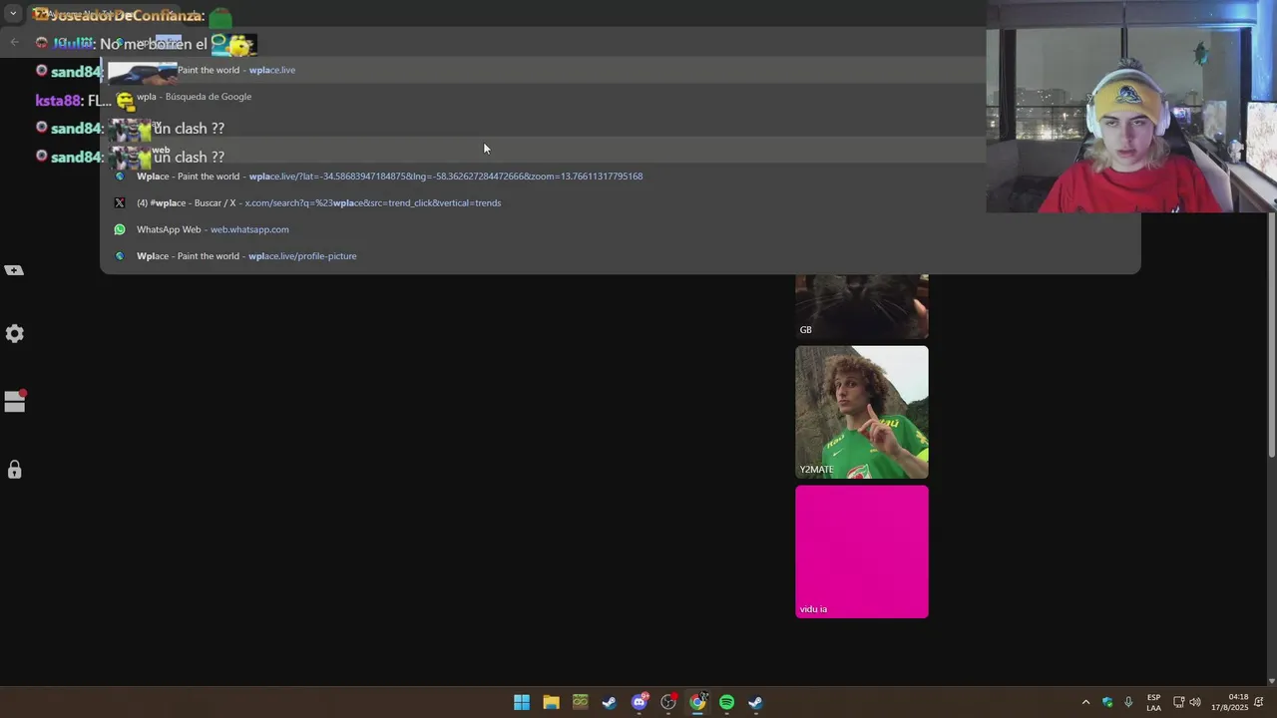
Task: Select the wplace.live/profile-picture suggestion
Action: pyautogui.click(x=620, y=256)
